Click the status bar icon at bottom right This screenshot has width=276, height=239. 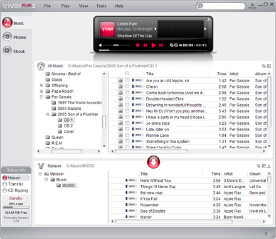pos(266,233)
